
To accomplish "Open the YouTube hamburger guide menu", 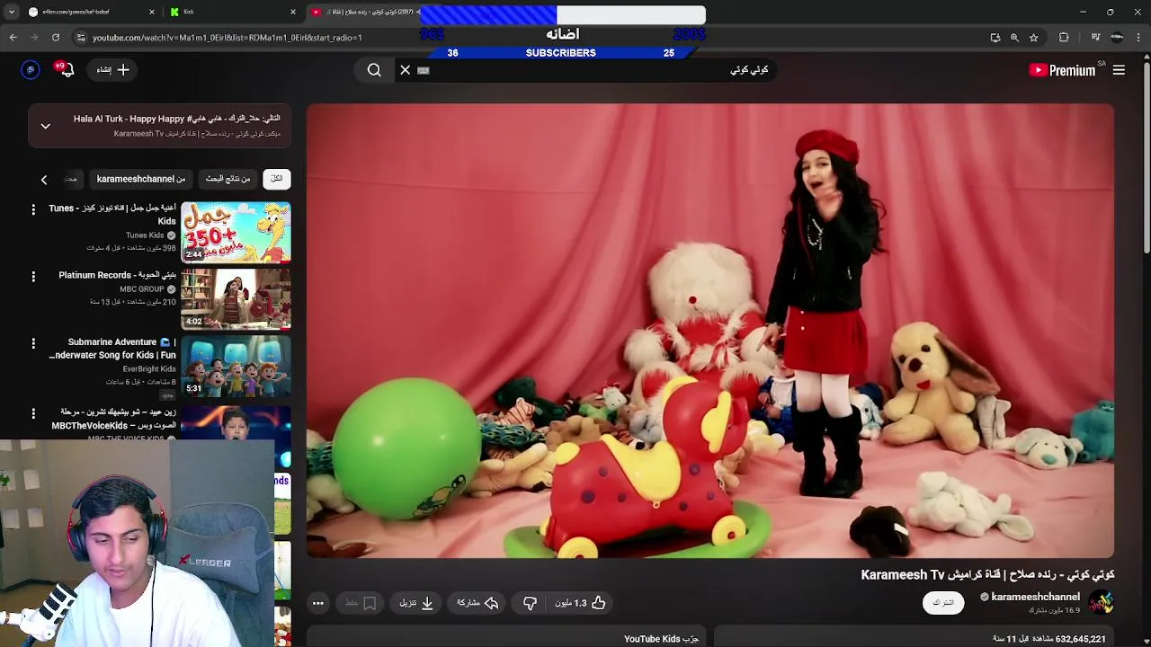I will pyautogui.click(x=1119, y=70).
